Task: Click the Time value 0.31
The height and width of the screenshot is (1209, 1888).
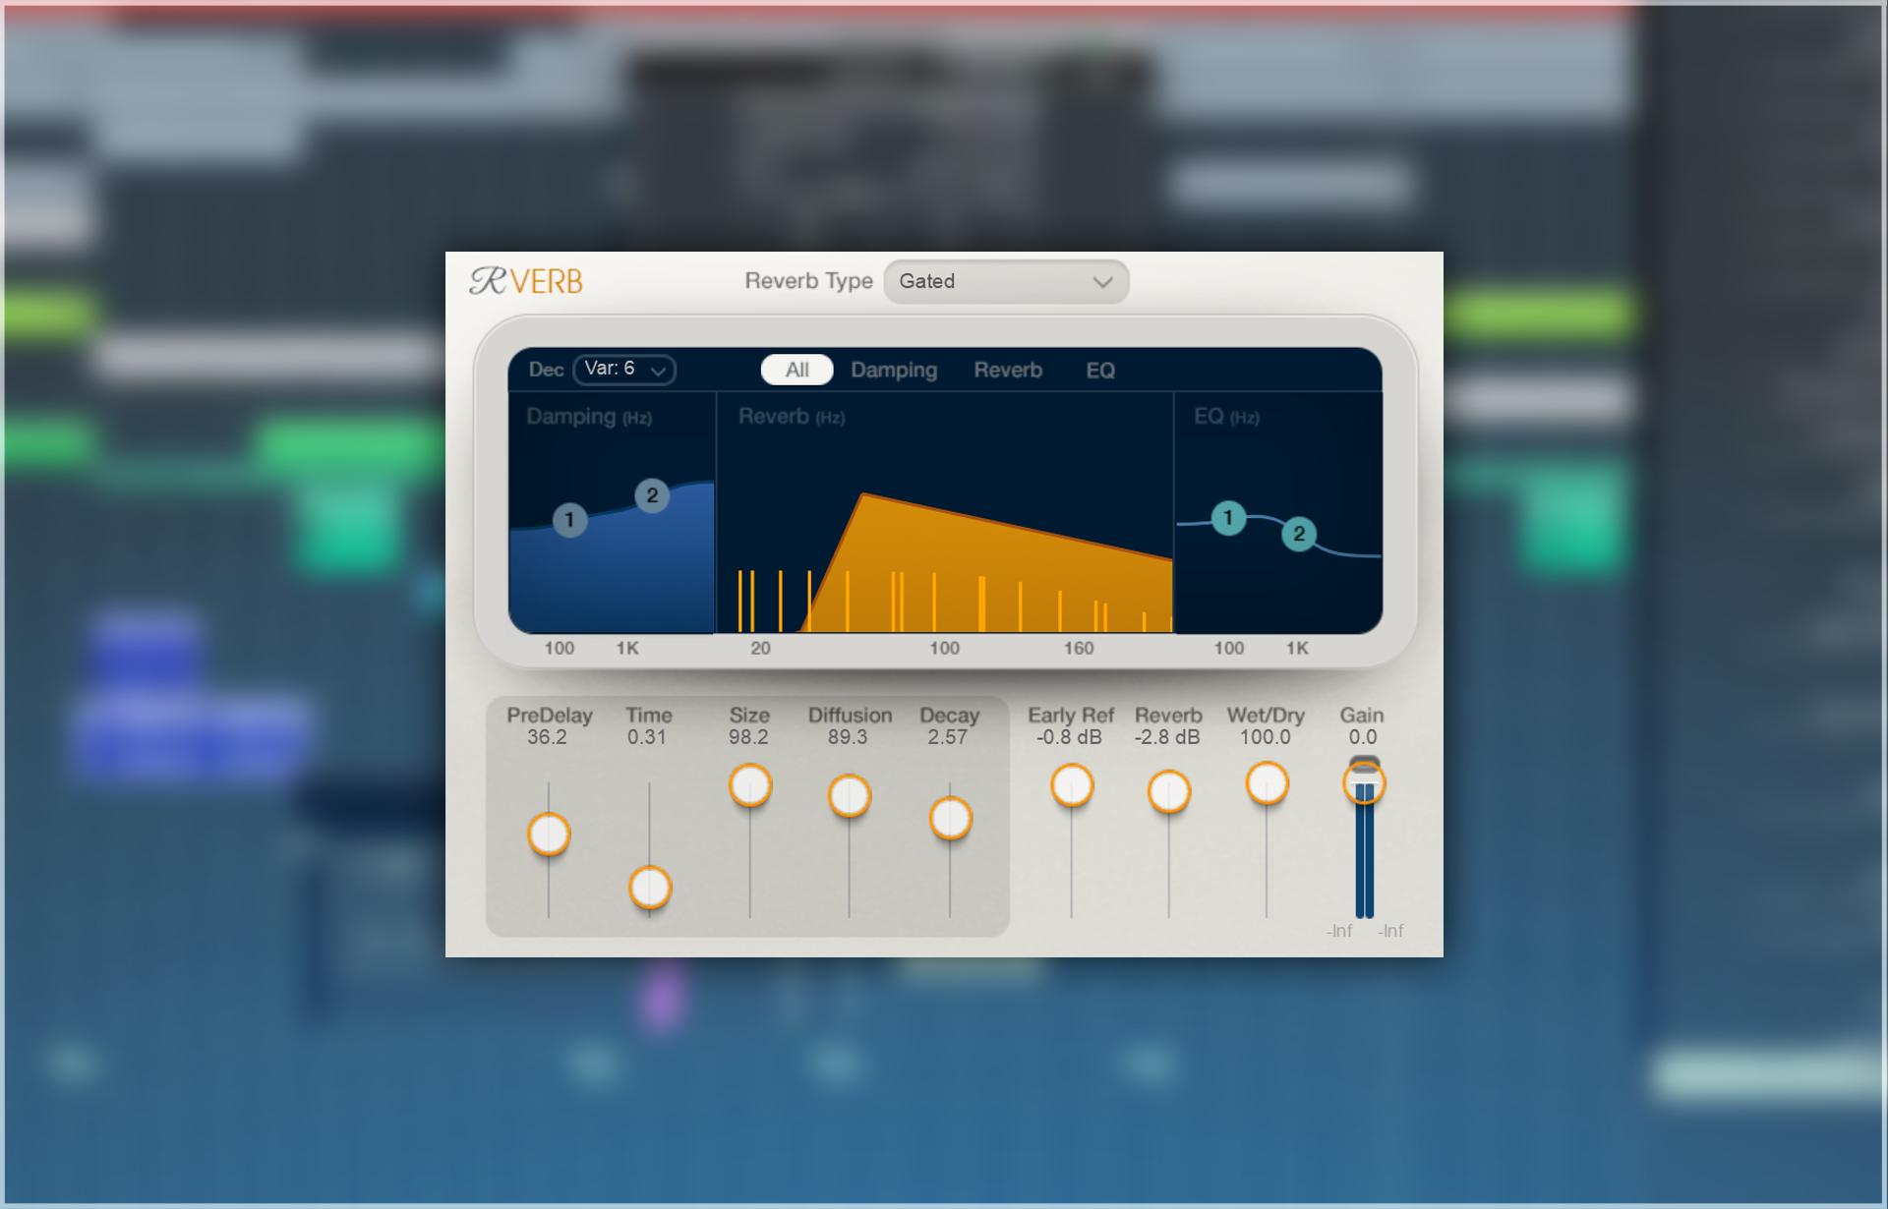Action: (647, 737)
